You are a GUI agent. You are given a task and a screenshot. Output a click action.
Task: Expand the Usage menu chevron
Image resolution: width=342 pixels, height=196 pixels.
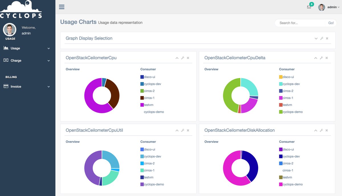tap(49, 48)
